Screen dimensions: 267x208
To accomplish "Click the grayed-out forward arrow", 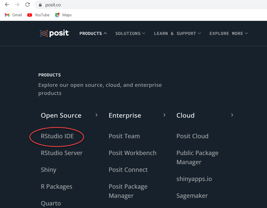I will [x=17, y=5].
